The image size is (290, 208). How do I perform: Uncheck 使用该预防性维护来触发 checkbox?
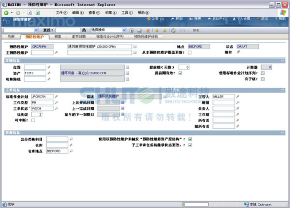tap(190, 139)
